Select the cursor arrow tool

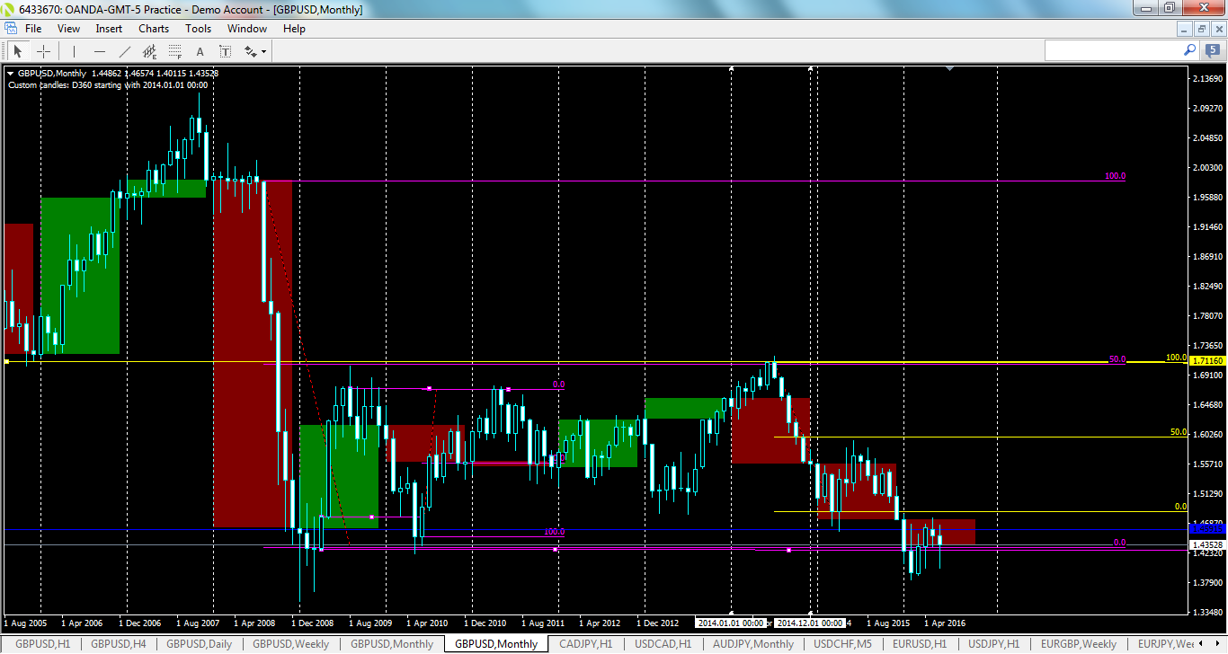18,51
